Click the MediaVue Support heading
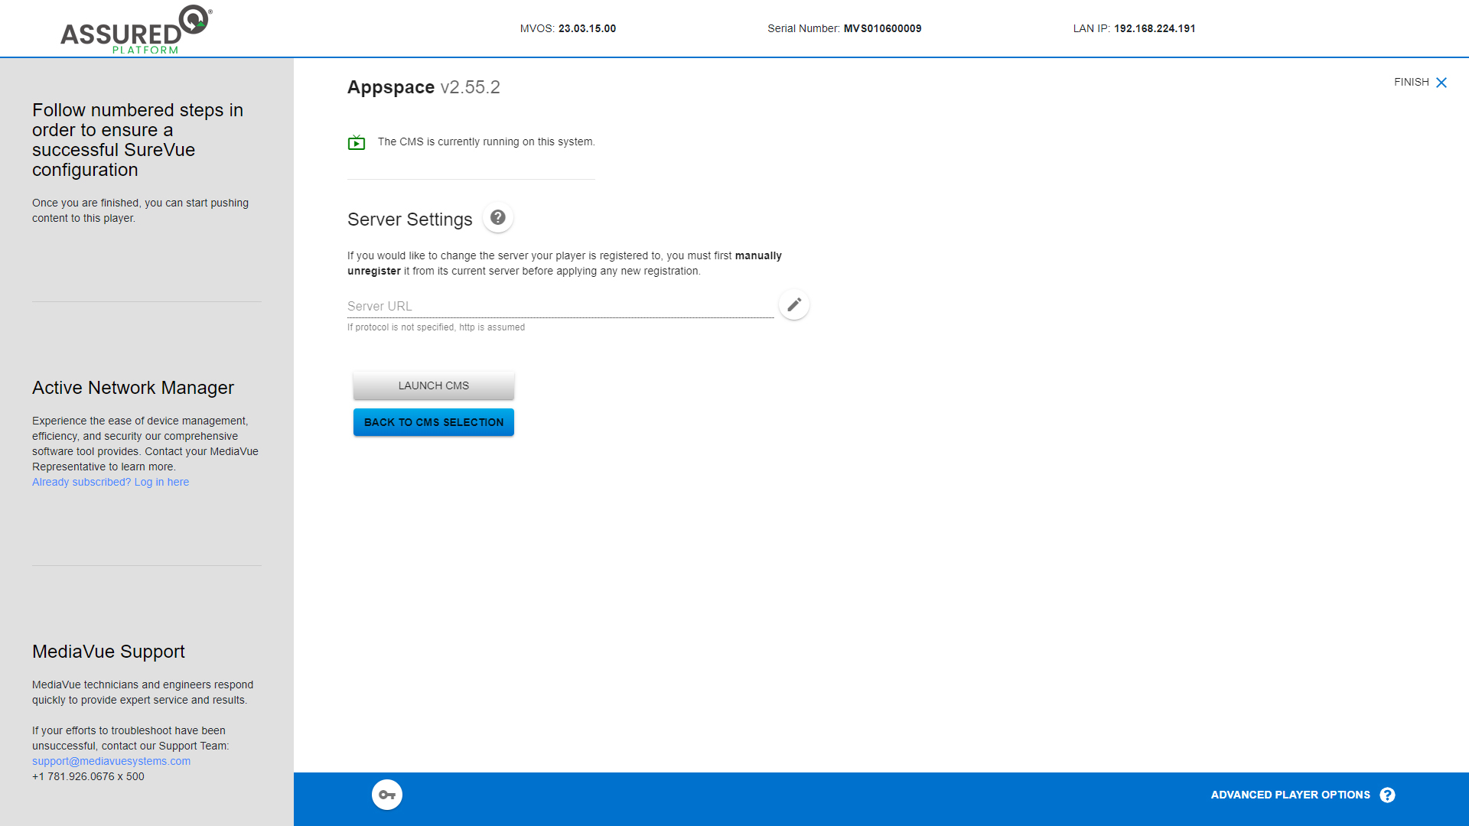 109,652
